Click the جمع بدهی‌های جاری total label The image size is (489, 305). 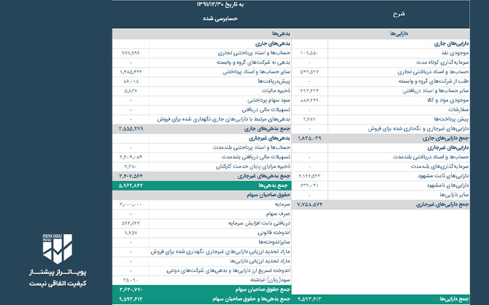pos(267,129)
